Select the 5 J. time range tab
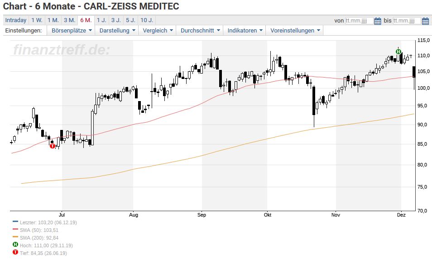This screenshot has width=432, height=259. 130,20
